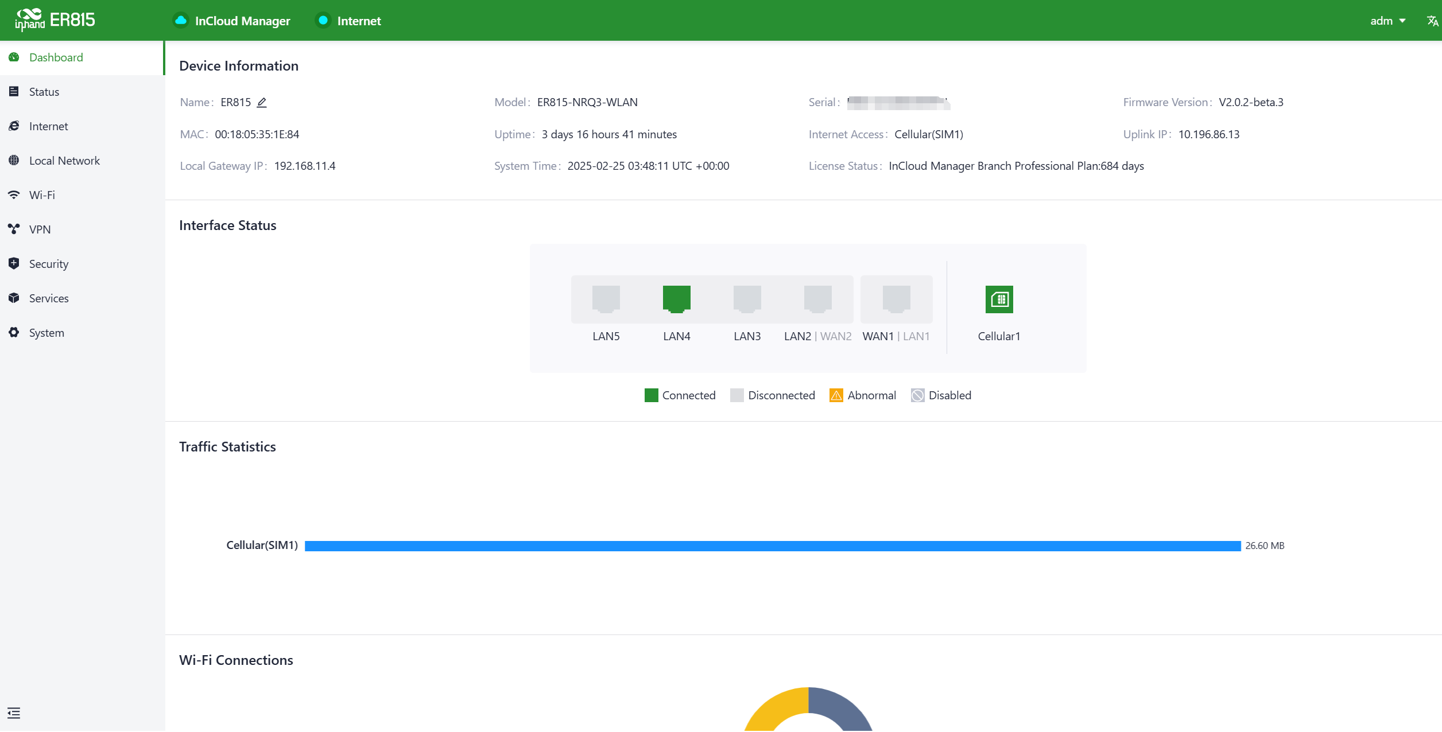The width and height of the screenshot is (1442, 732).
Task: Click the language translate icon
Action: pos(1432,21)
